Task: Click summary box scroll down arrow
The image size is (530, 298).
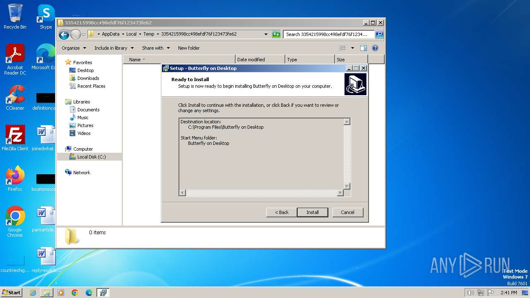Action: coord(347,186)
